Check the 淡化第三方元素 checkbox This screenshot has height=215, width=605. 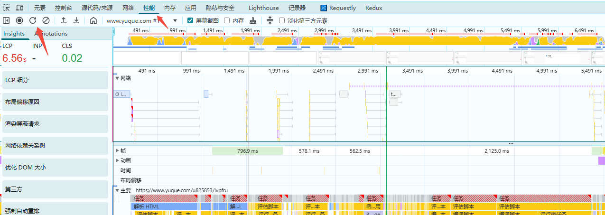[x=282, y=20]
